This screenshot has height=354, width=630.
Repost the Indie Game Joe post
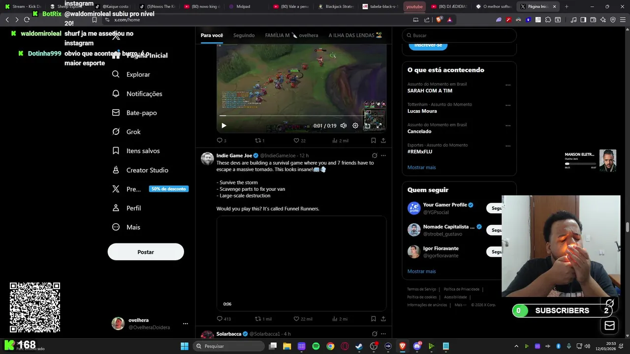pyautogui.click(x=263, y=319)
